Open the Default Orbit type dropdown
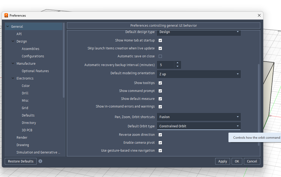This screenshot has height=177, width=281. coord(199,126)
